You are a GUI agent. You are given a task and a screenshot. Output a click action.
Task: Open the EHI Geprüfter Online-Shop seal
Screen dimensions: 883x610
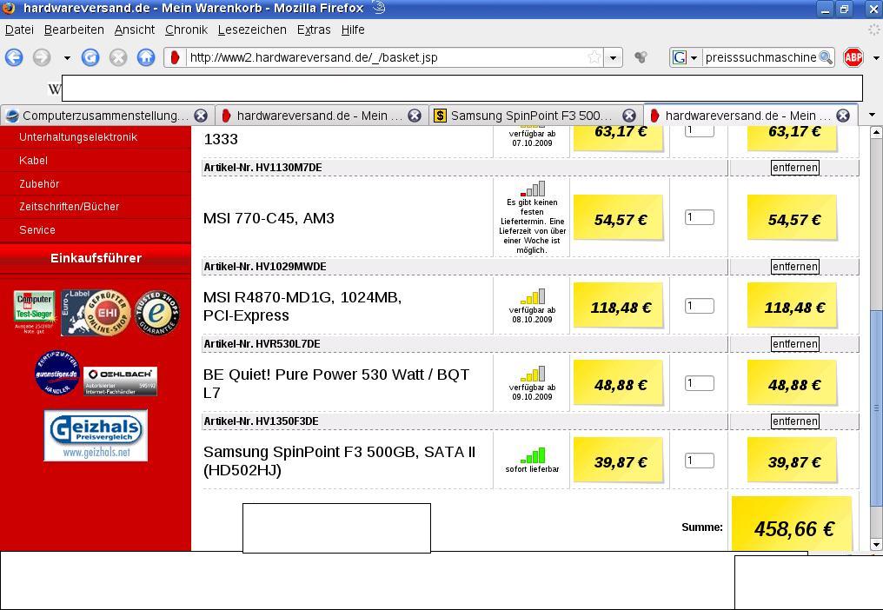click(96, 313)
